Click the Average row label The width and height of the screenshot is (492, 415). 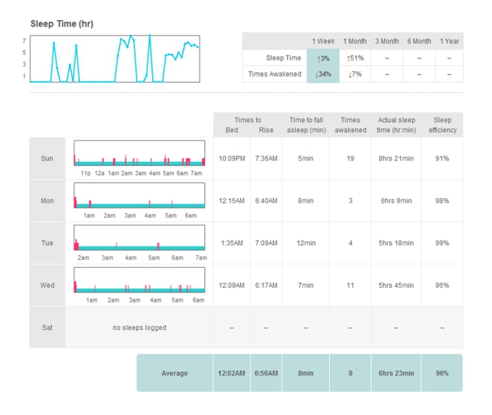click(x=175, y=374)
